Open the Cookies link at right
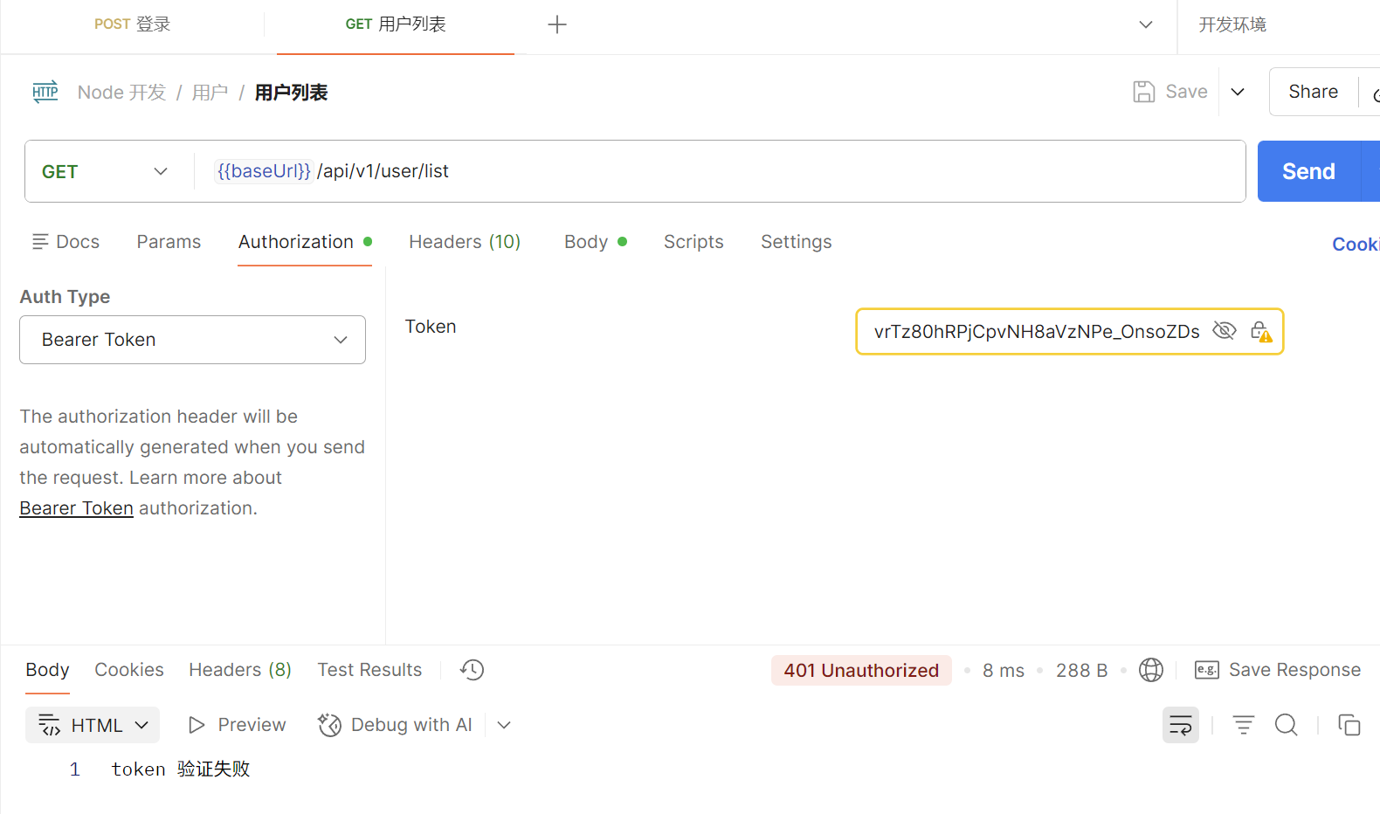Image resolution: width=1380 pixels, height=814 pixels. click(1356, 245)
